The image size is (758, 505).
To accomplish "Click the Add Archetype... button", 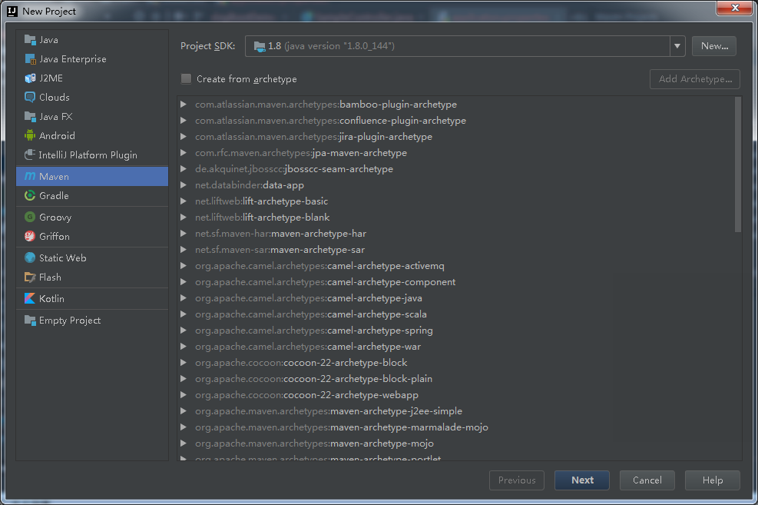I will [x=695, y=79].
